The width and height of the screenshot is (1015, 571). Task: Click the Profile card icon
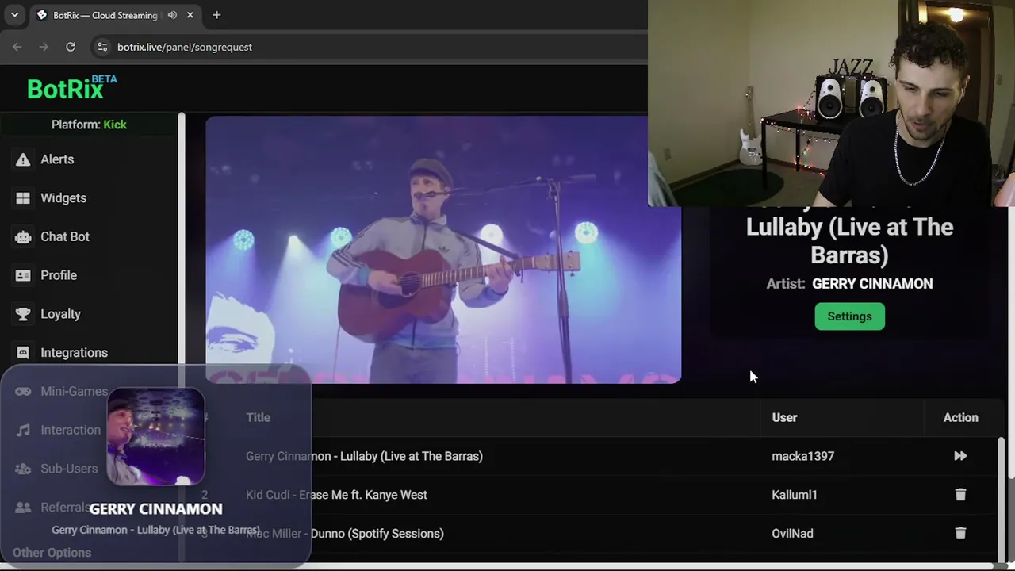tap(23, 275)
